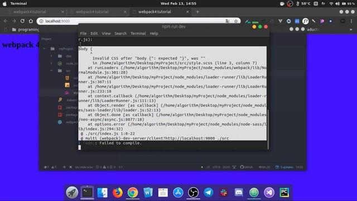Click the volume icon in the top bar

[x=337, y=3]
